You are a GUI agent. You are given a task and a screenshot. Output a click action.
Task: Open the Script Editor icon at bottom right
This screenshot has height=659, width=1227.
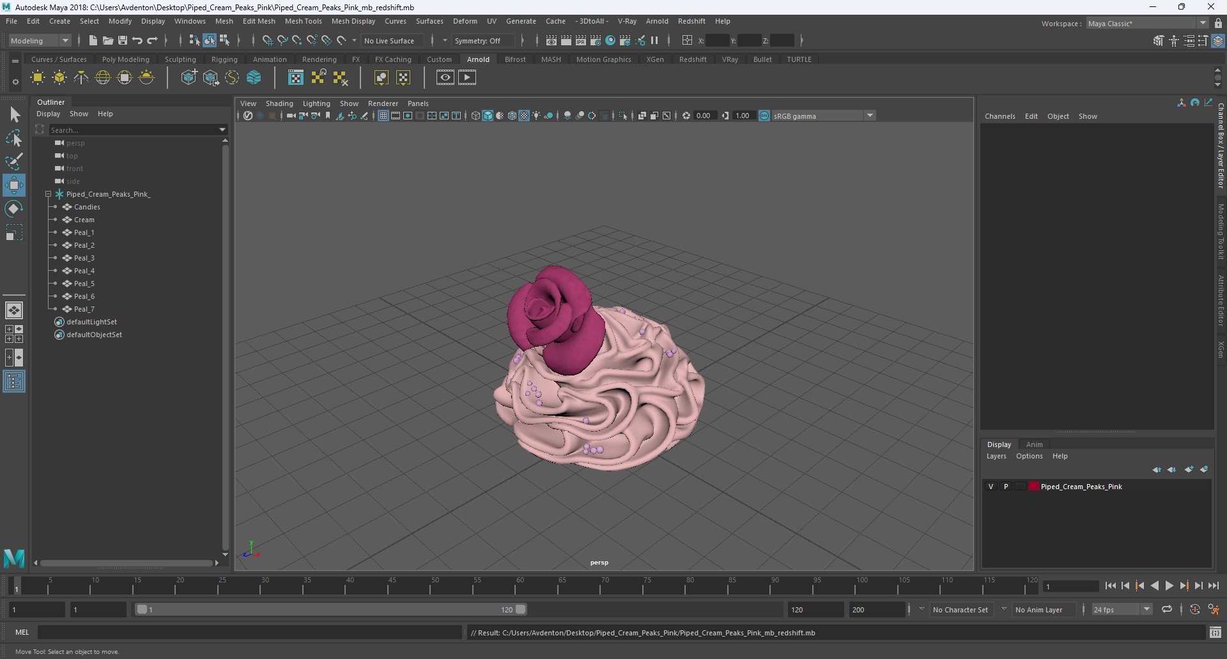[1215, 633]
